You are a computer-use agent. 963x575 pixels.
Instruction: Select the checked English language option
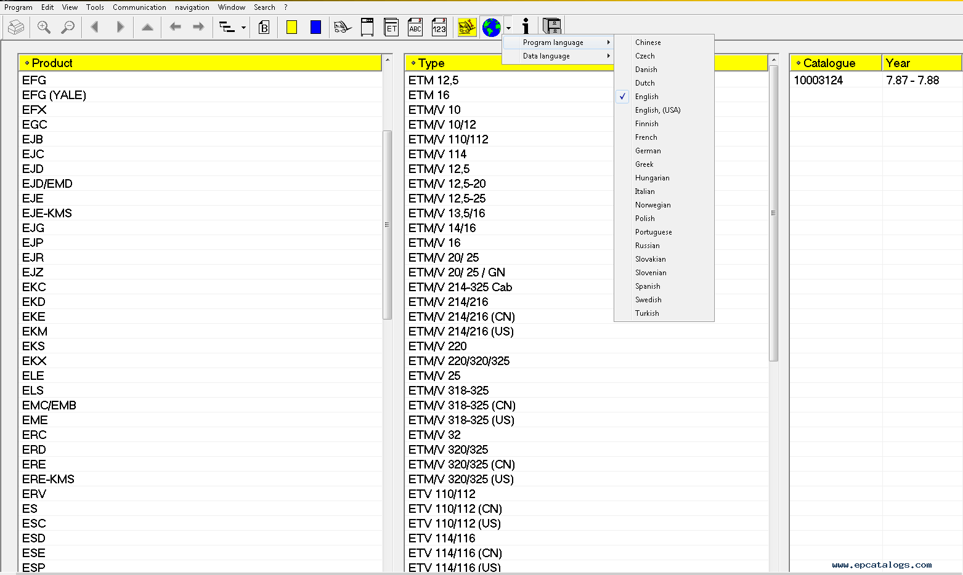point(646,97)
